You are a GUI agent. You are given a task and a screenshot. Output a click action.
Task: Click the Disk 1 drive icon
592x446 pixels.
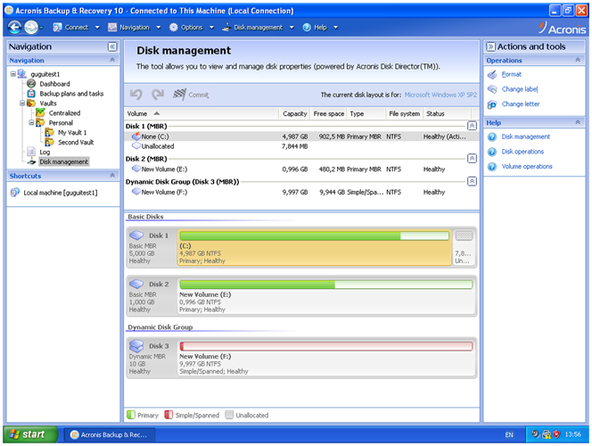pyautogui.click(x=136, y=235)
